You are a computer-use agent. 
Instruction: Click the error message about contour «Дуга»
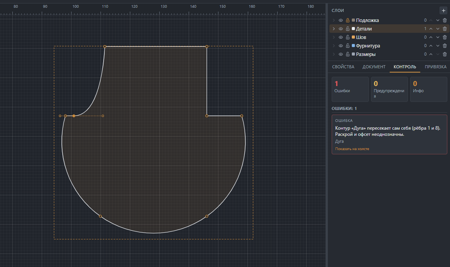point(387,131)
